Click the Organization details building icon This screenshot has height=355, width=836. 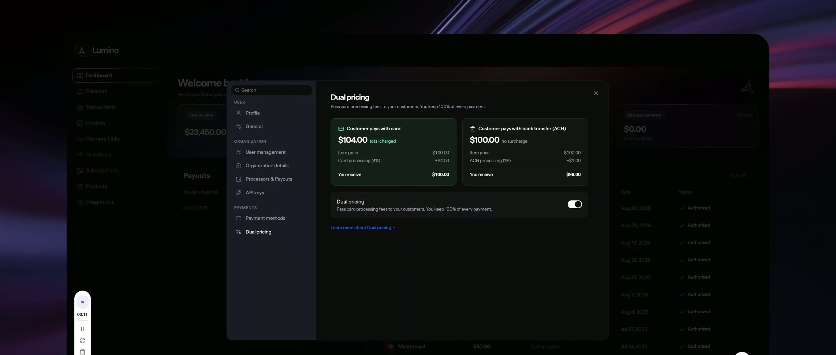[238, 166]
